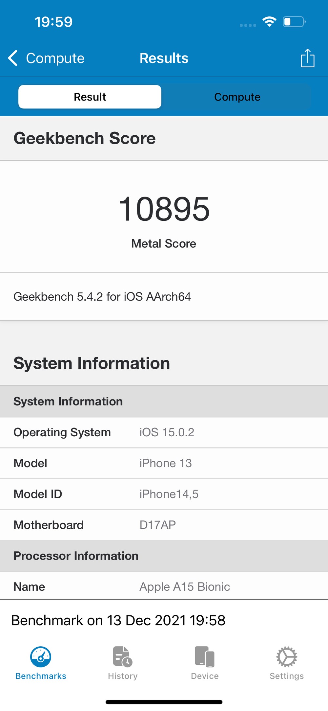Open the Device icon in tab bar
328x711 pixels.
pos(205,657)
